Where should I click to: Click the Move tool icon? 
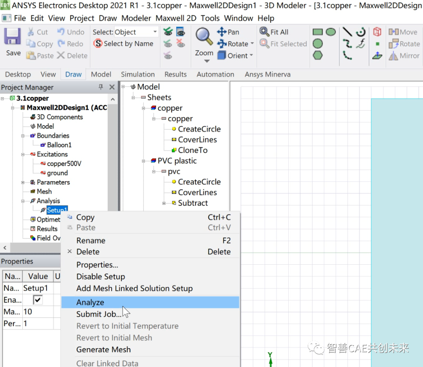pyautogui.click(x=394, y=32)
